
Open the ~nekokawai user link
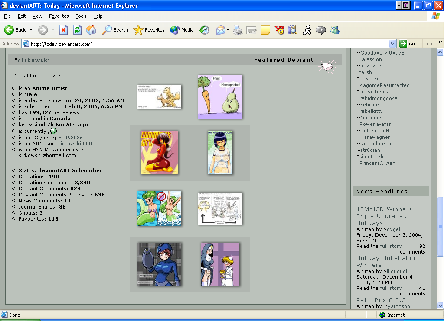point(372,66)
